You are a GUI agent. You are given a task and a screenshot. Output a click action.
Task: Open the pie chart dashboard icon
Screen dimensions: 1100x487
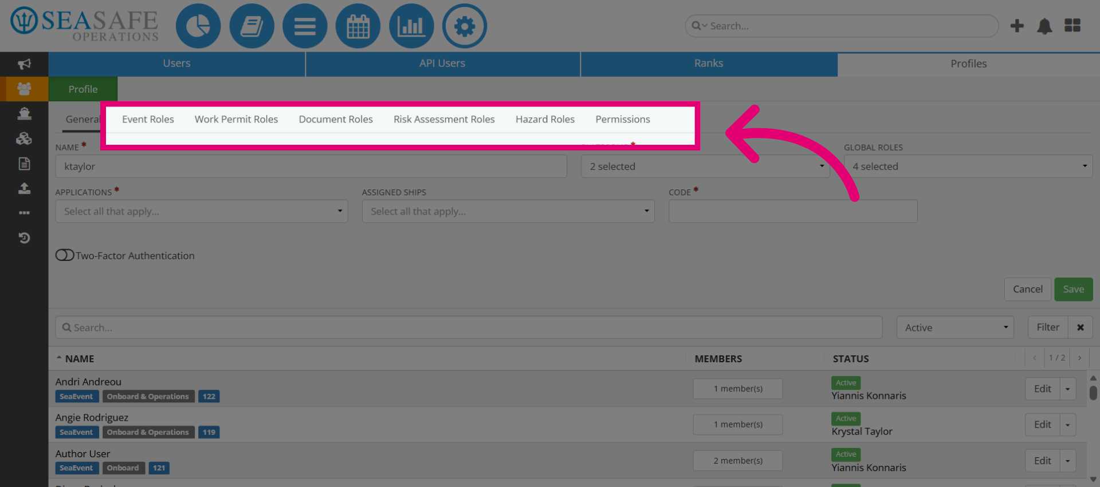[x=198, y=26]
